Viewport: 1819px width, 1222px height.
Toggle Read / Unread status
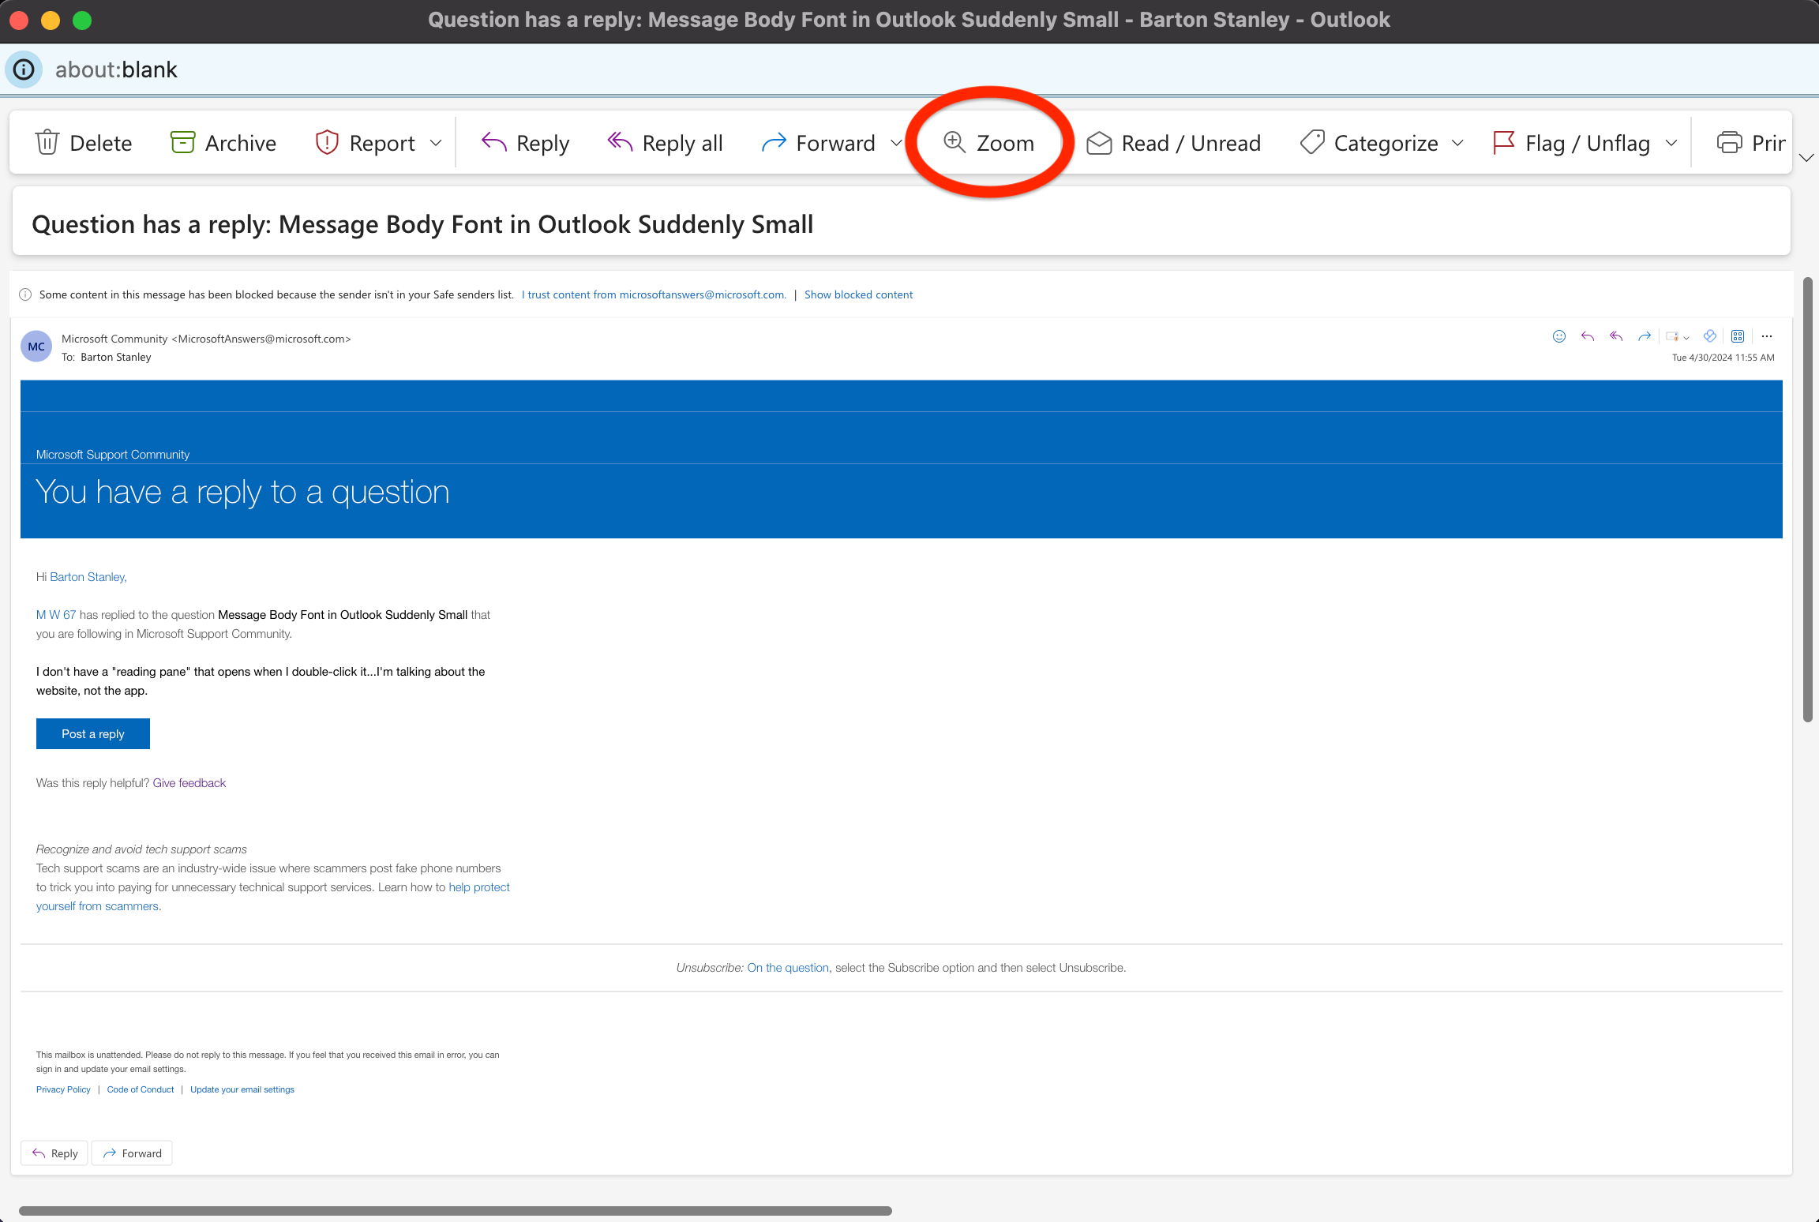click(1173, 143)
